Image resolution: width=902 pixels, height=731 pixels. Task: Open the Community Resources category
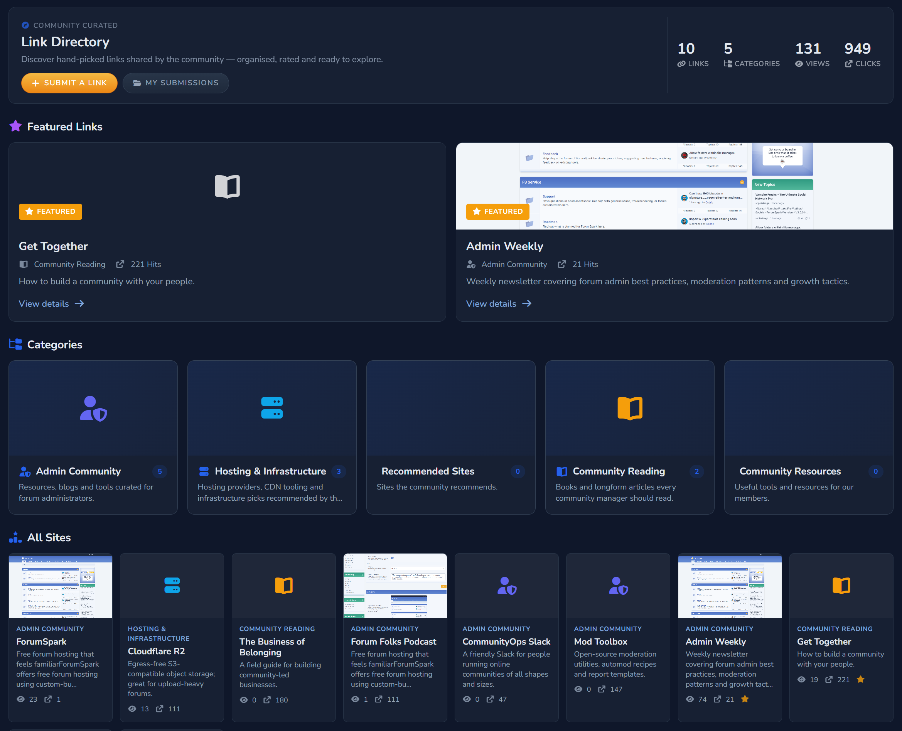coord(790,471)
